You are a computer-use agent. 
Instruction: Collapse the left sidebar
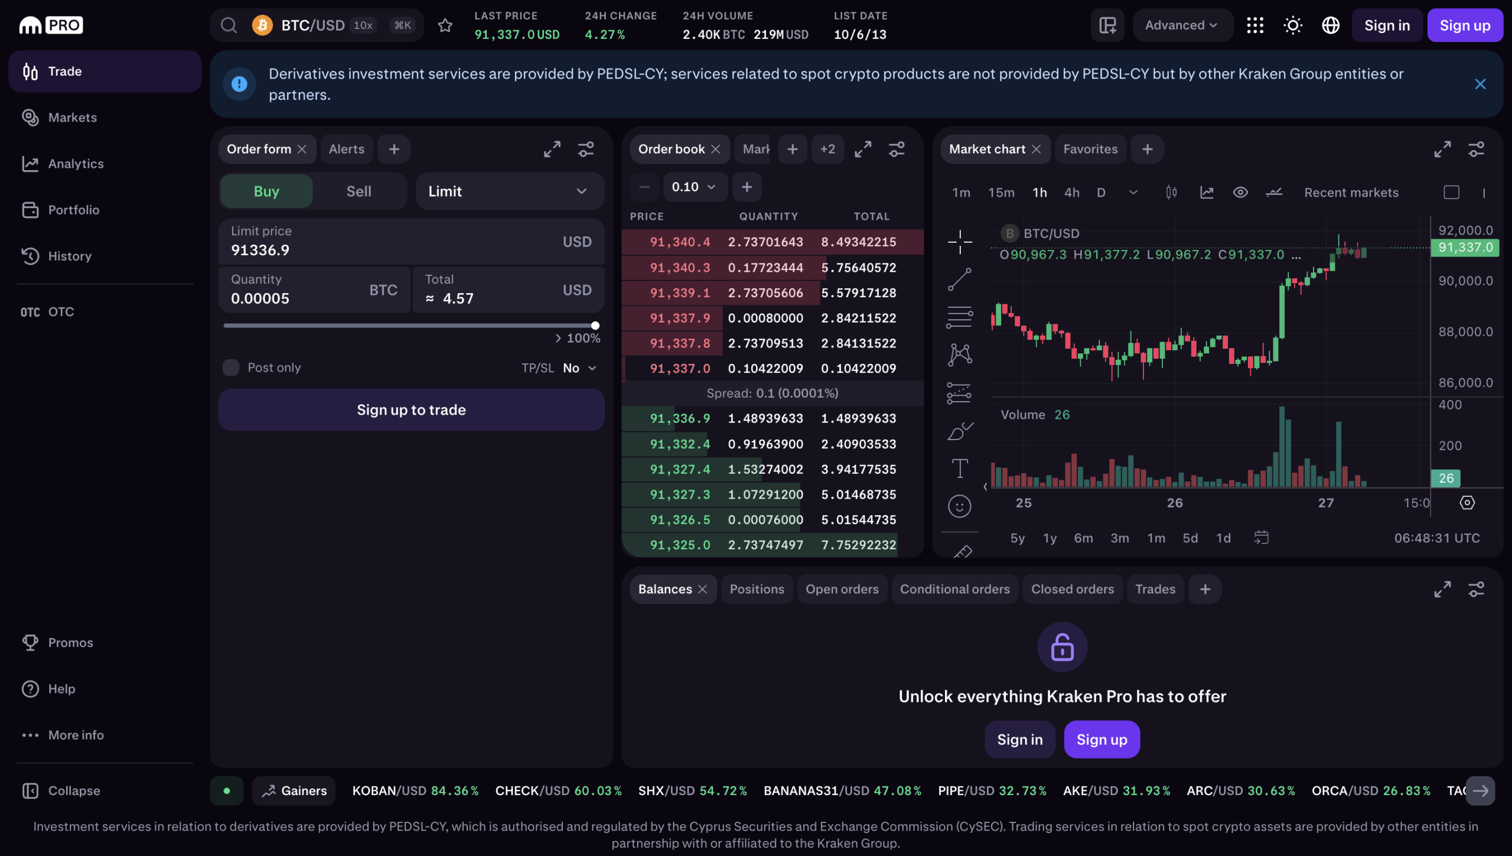pyautogui.click(x=60, y=790)
